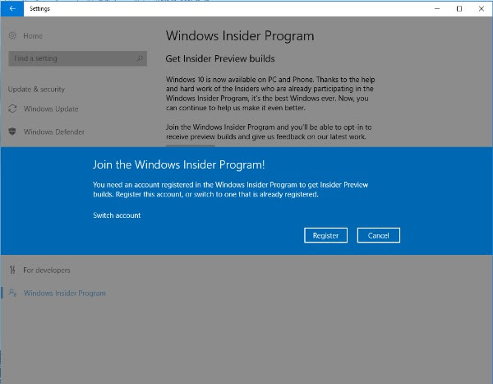Close the Settings window
This screenshot has height=384, width=493.
(x=481, y=8)
